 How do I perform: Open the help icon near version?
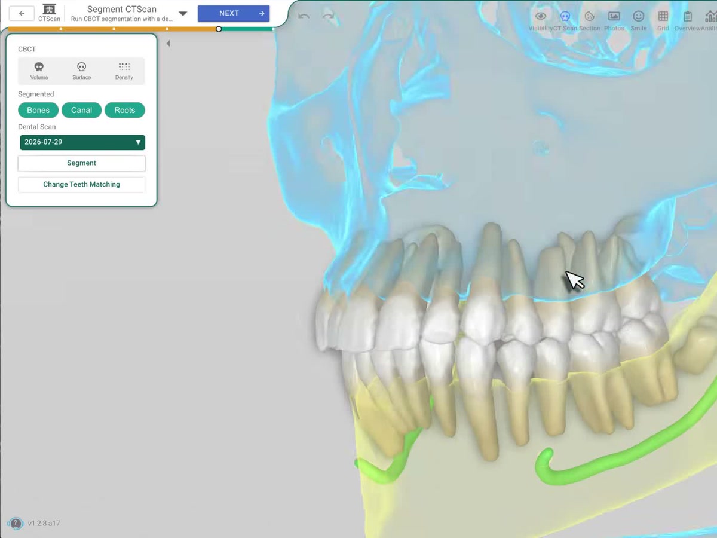[x=16, y=524]
